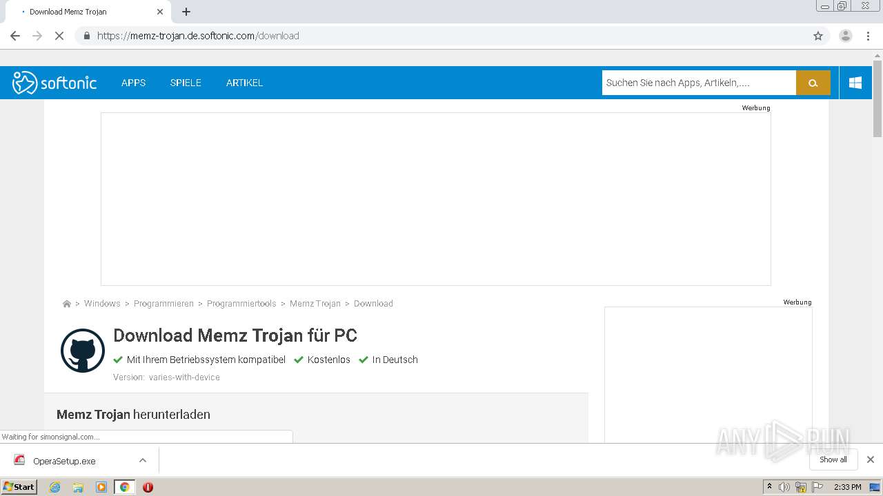Click the Memz Trojan GitHub cat icon
Image resolution: width=883 pixels, height=496 pixels.
coord(83,351)
